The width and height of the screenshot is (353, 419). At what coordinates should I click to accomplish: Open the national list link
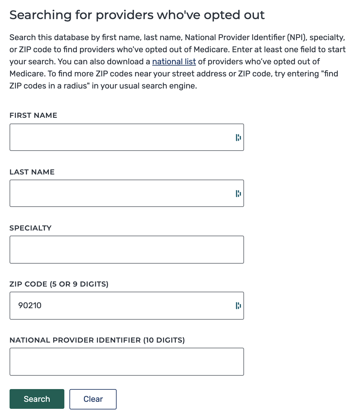tap(174, 61)
